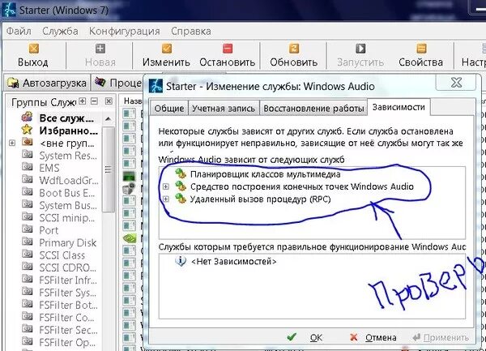Screen dimensions: 486x351
Task: Select FSFilter Infrastructure group
Action: 68,280
